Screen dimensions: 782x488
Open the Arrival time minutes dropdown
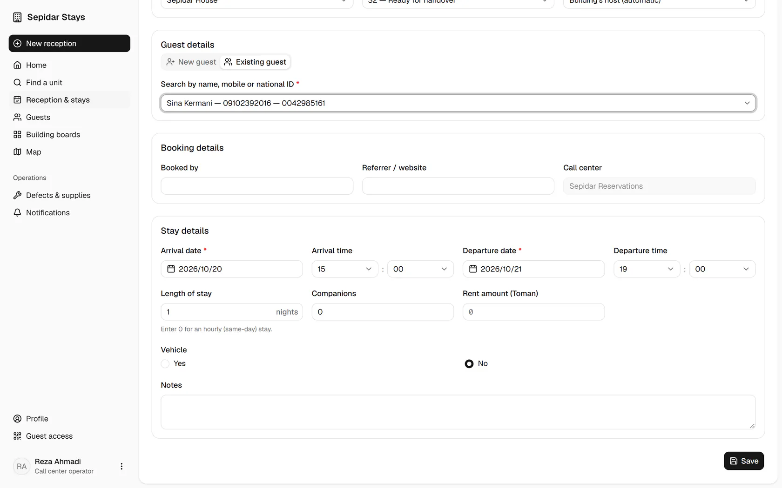[420, 269]
